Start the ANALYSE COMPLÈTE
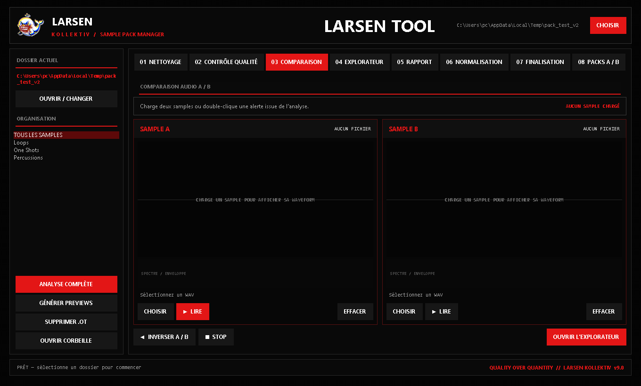This screenshot has height=386, width=641. point(66,284)
